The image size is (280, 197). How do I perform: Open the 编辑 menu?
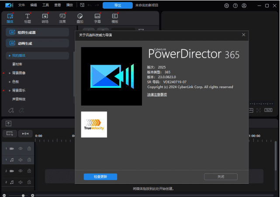(33, 5)
